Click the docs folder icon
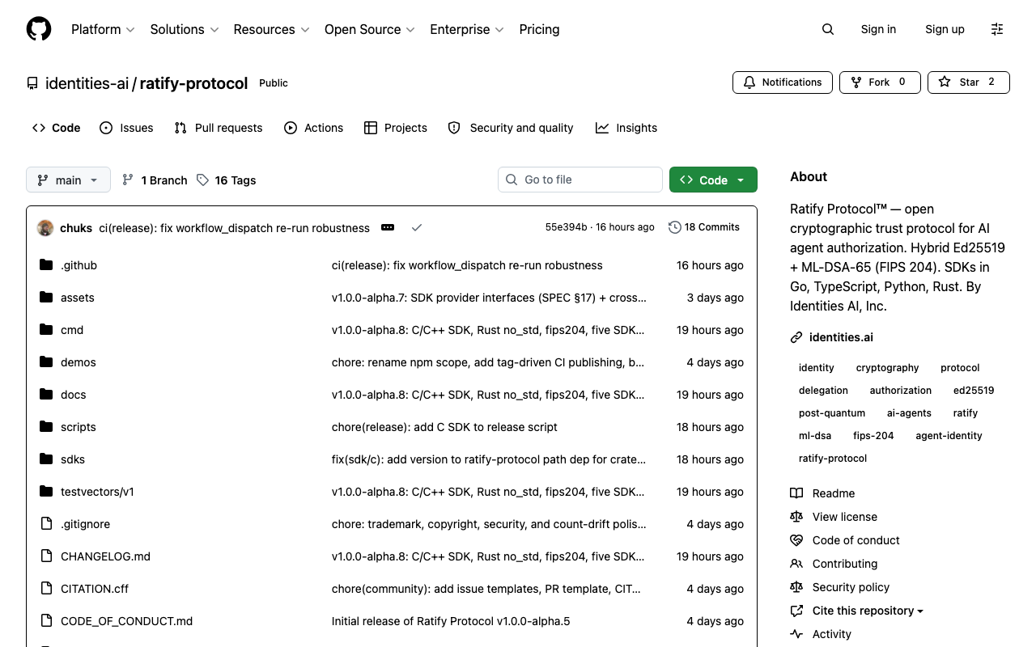The width and height of the screenshot is (1036, 647). 46,394
